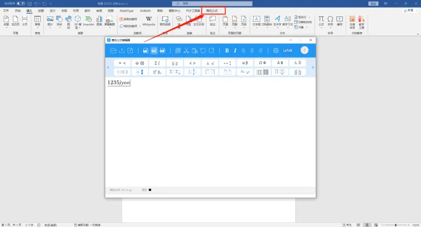Open the superscript subscript templates palette
The image size is (421, 227).
157,72
